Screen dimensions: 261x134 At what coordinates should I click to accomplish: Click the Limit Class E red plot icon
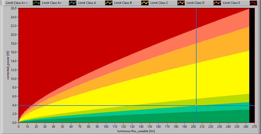254,3
